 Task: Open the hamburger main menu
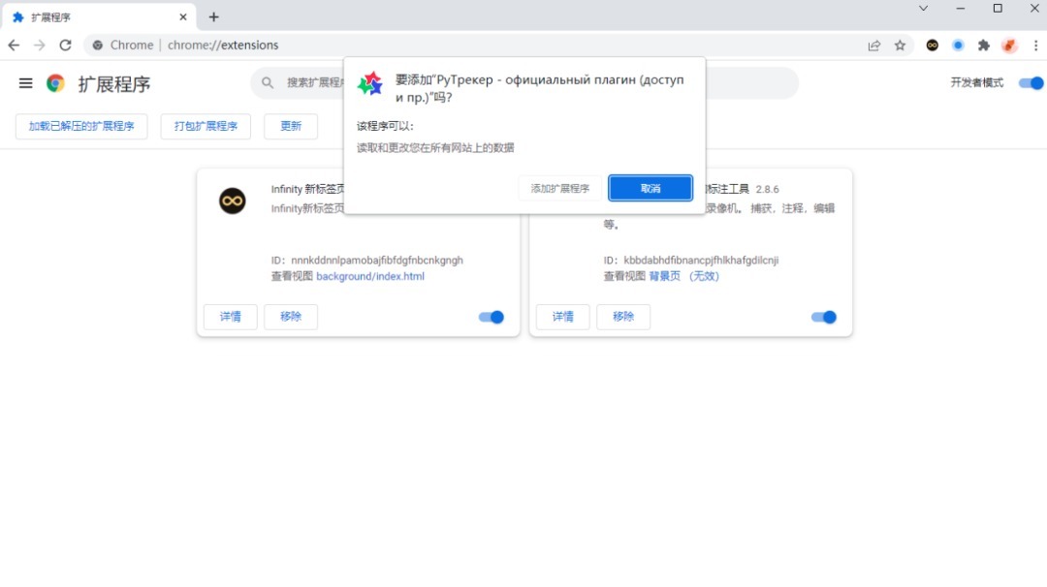tap(26, 83)
